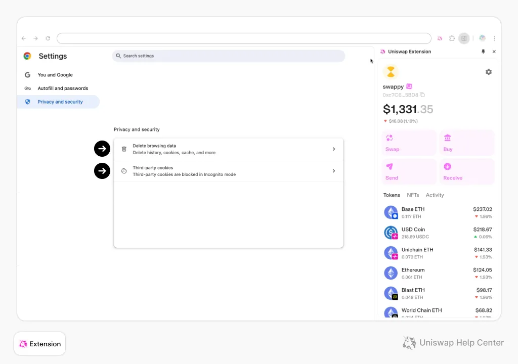518x364 pixels.
Task: Click the Base ETH token icon
Action: [x=391, y=213]
